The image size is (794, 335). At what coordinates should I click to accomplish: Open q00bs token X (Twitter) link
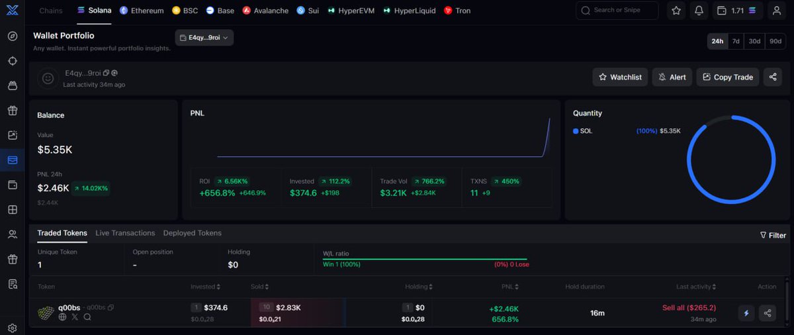[75, 317]
